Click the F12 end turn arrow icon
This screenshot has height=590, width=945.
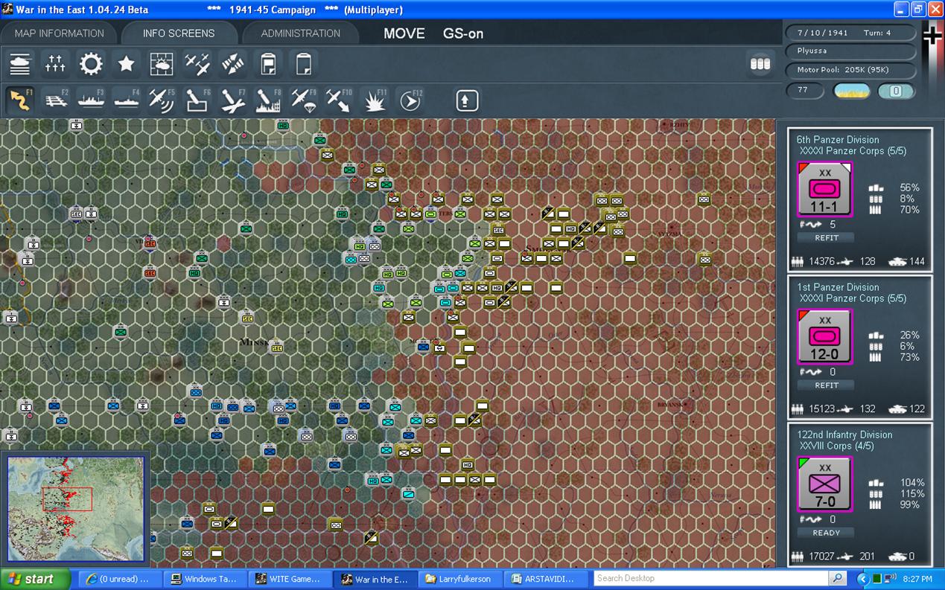tap(410, 100)
